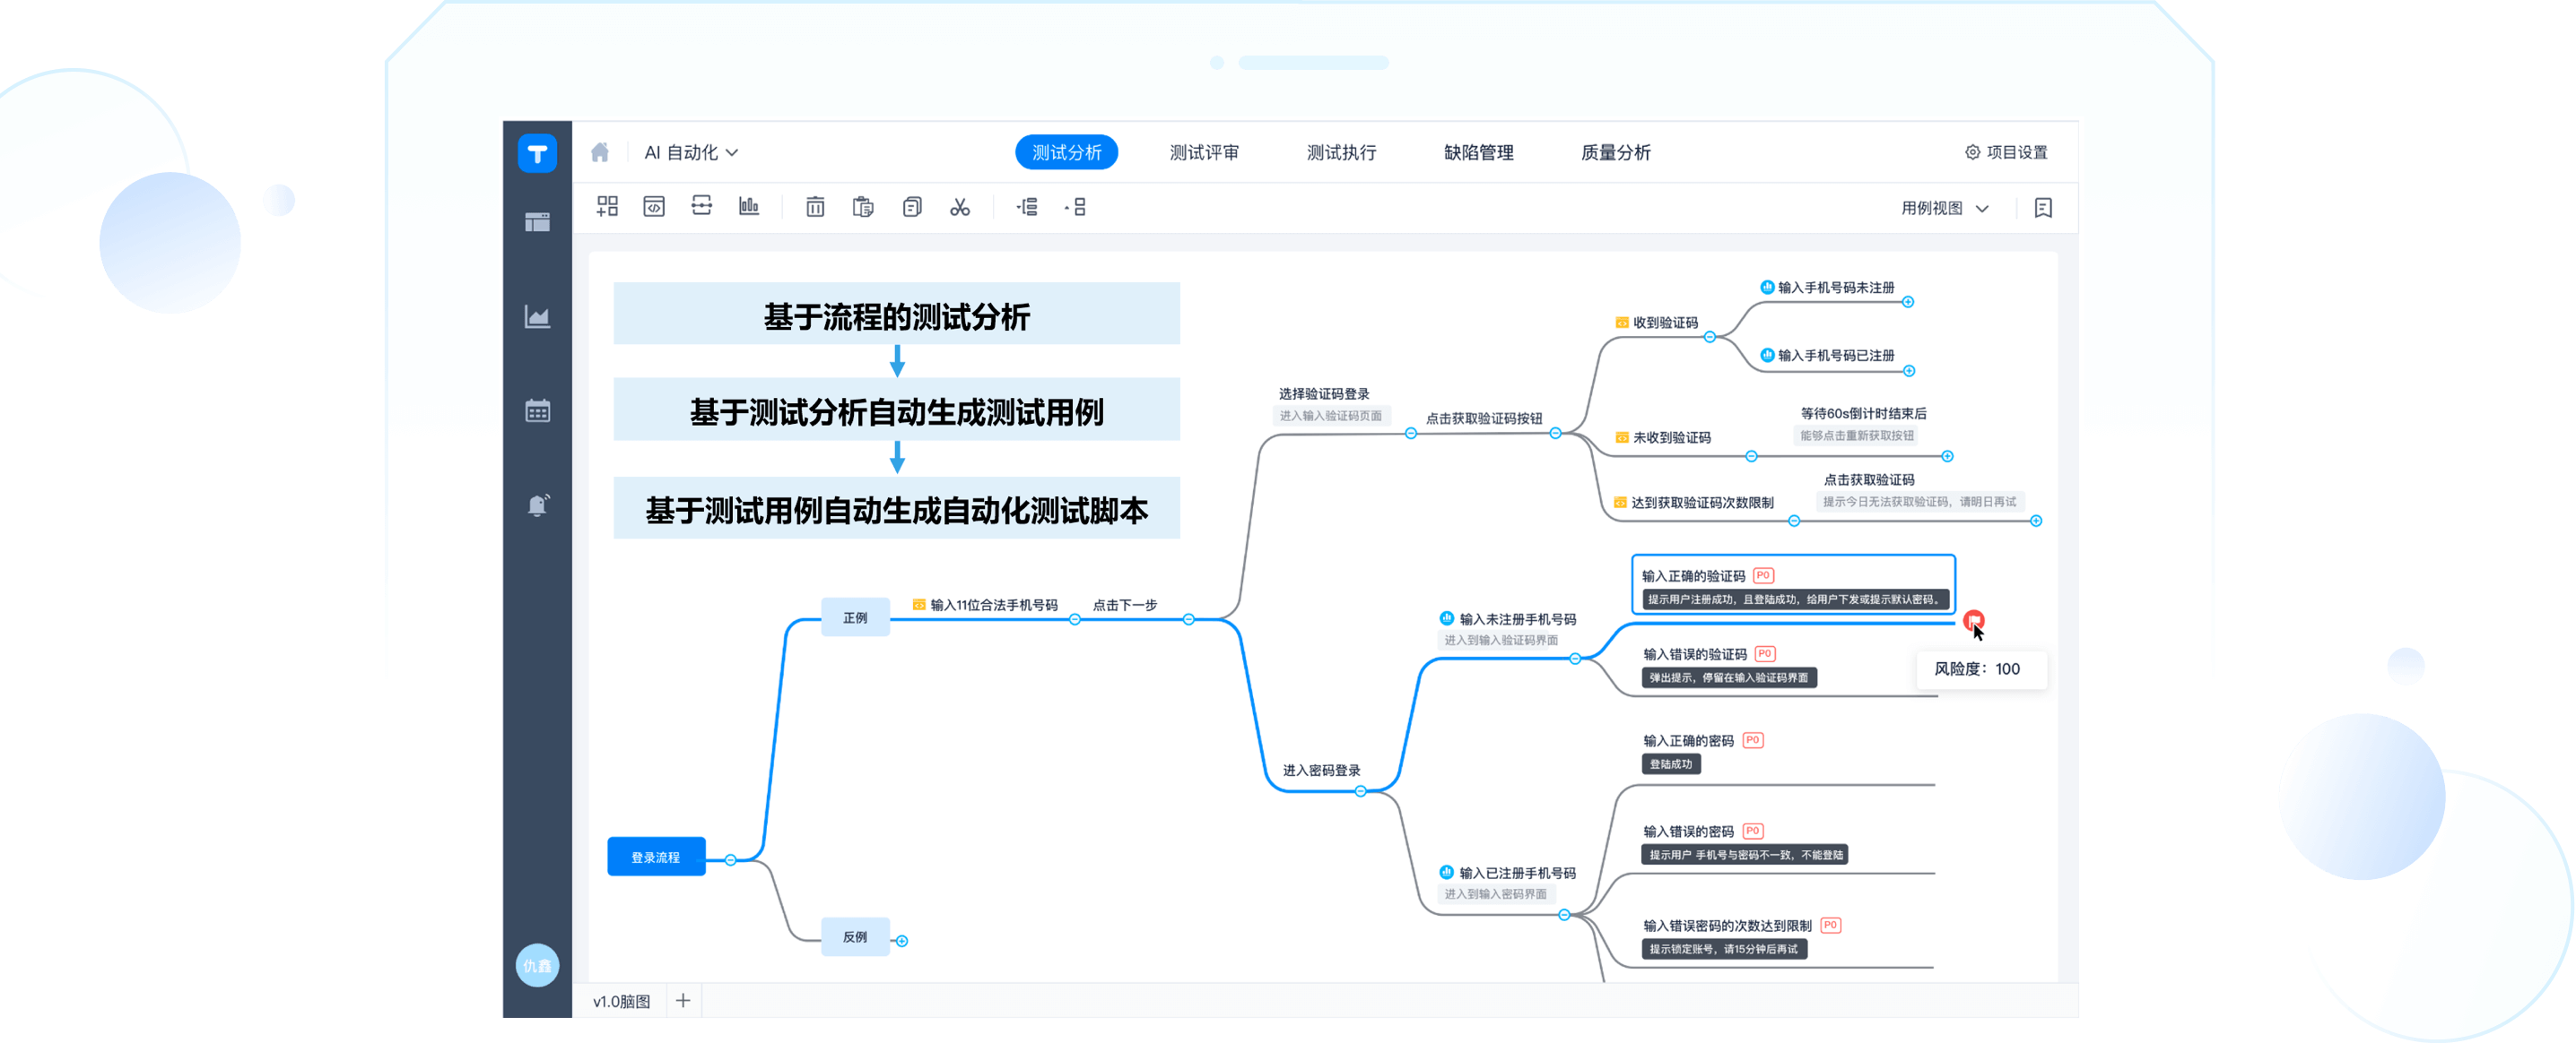Select the 输入错误的验证码 case node
The image size is (2576, 1043).
pyautogui.click(x=1695, y=654)
